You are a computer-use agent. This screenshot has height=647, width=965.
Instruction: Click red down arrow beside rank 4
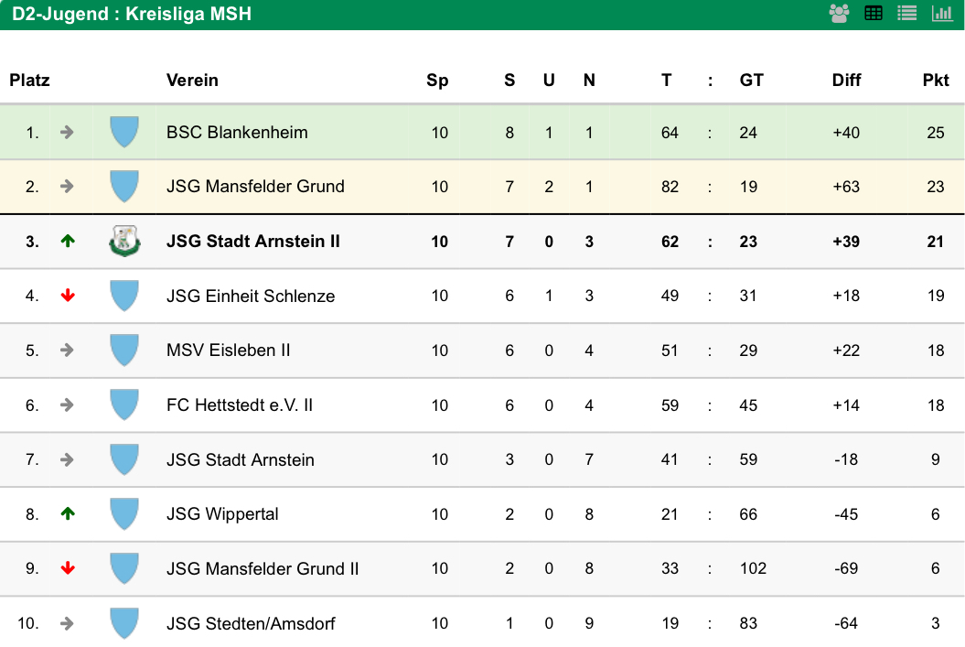click(x=68, y=296)
